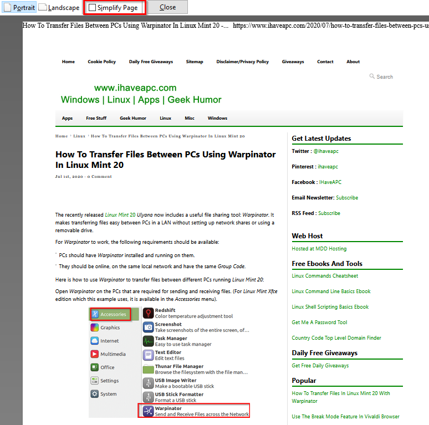The width and height of the screenshot is (429, 425).
Task: Click the Thunar File Manager folder icon
Action: click(x=149, y=369)
